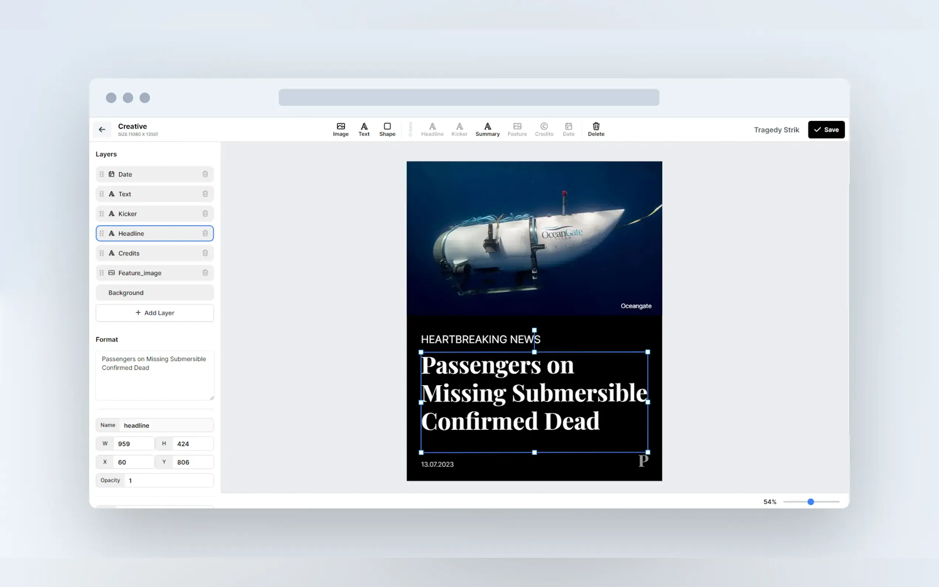Select the Background layer

tap(155, 293)
